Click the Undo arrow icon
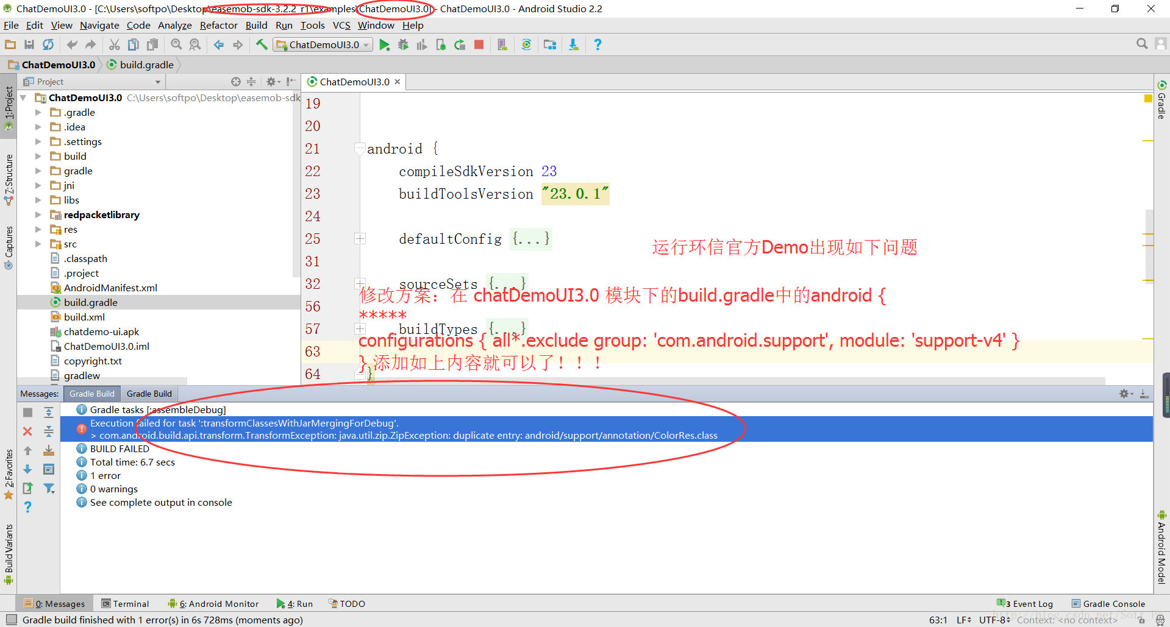The height and width of the screenshot is (627, 1170). [x=72, y=44]
